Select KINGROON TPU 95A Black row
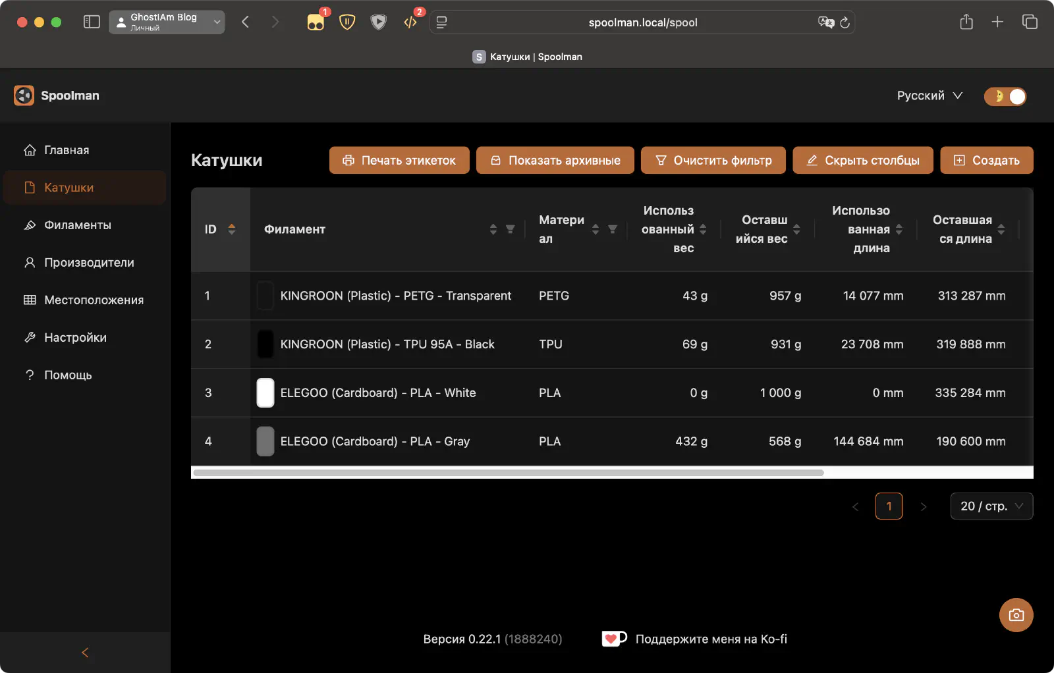1054x673 pixels. [x=387, y=344]
